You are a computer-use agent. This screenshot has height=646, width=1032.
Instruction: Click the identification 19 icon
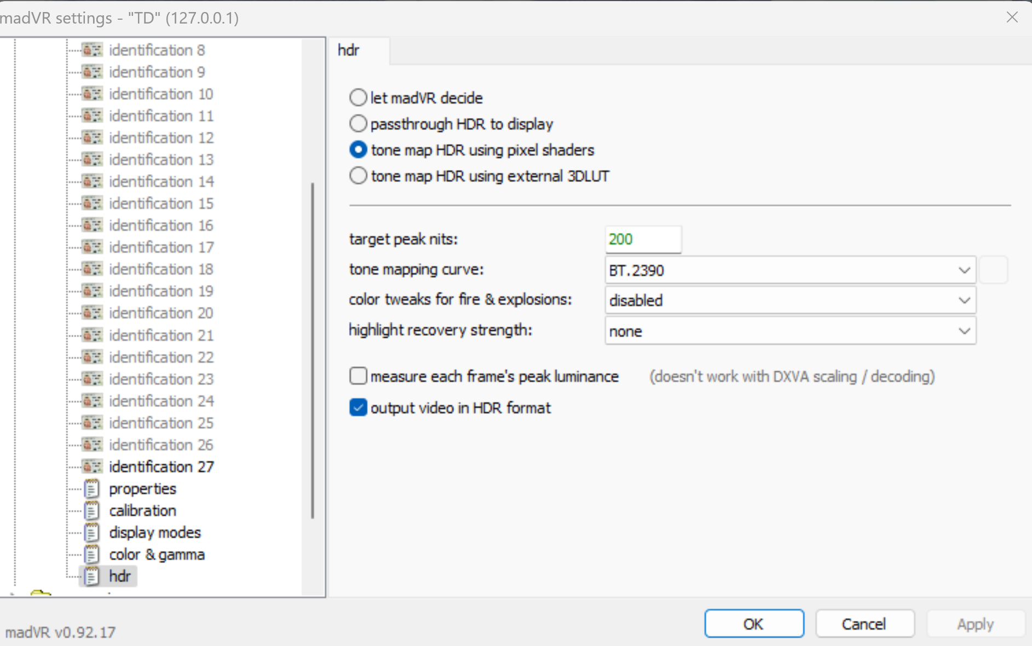92,291
